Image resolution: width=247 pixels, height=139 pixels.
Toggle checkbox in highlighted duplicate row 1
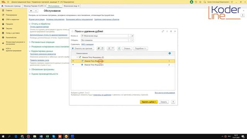[82, 61]
